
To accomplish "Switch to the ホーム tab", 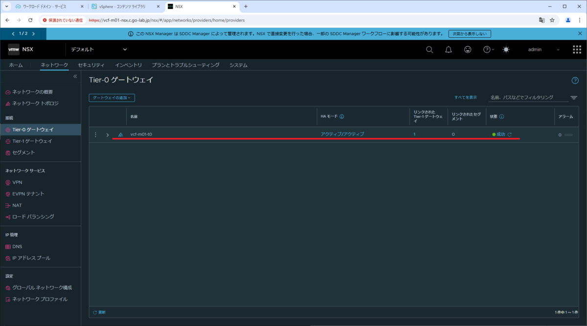I will click(x=16, y=65).
